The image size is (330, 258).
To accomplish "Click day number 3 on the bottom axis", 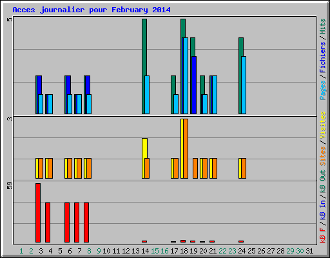I will [41, 251].
